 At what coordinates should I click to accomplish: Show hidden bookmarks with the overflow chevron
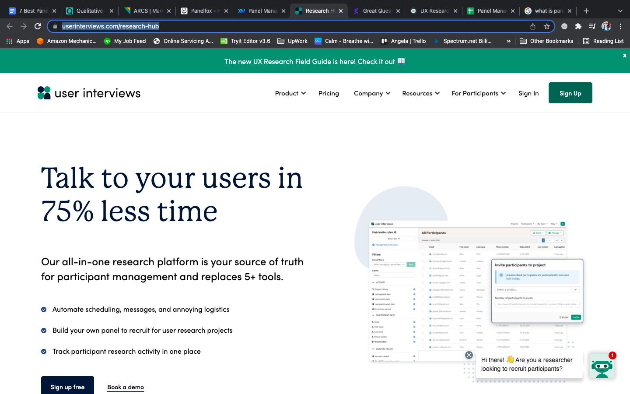coord(508,41)
